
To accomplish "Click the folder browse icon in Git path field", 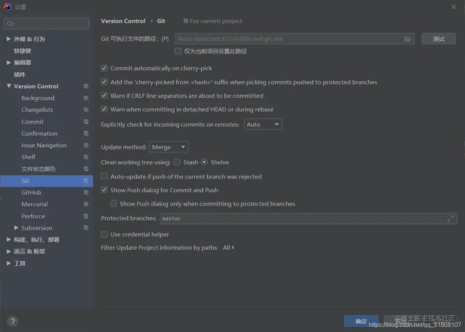I will point(407,39).
